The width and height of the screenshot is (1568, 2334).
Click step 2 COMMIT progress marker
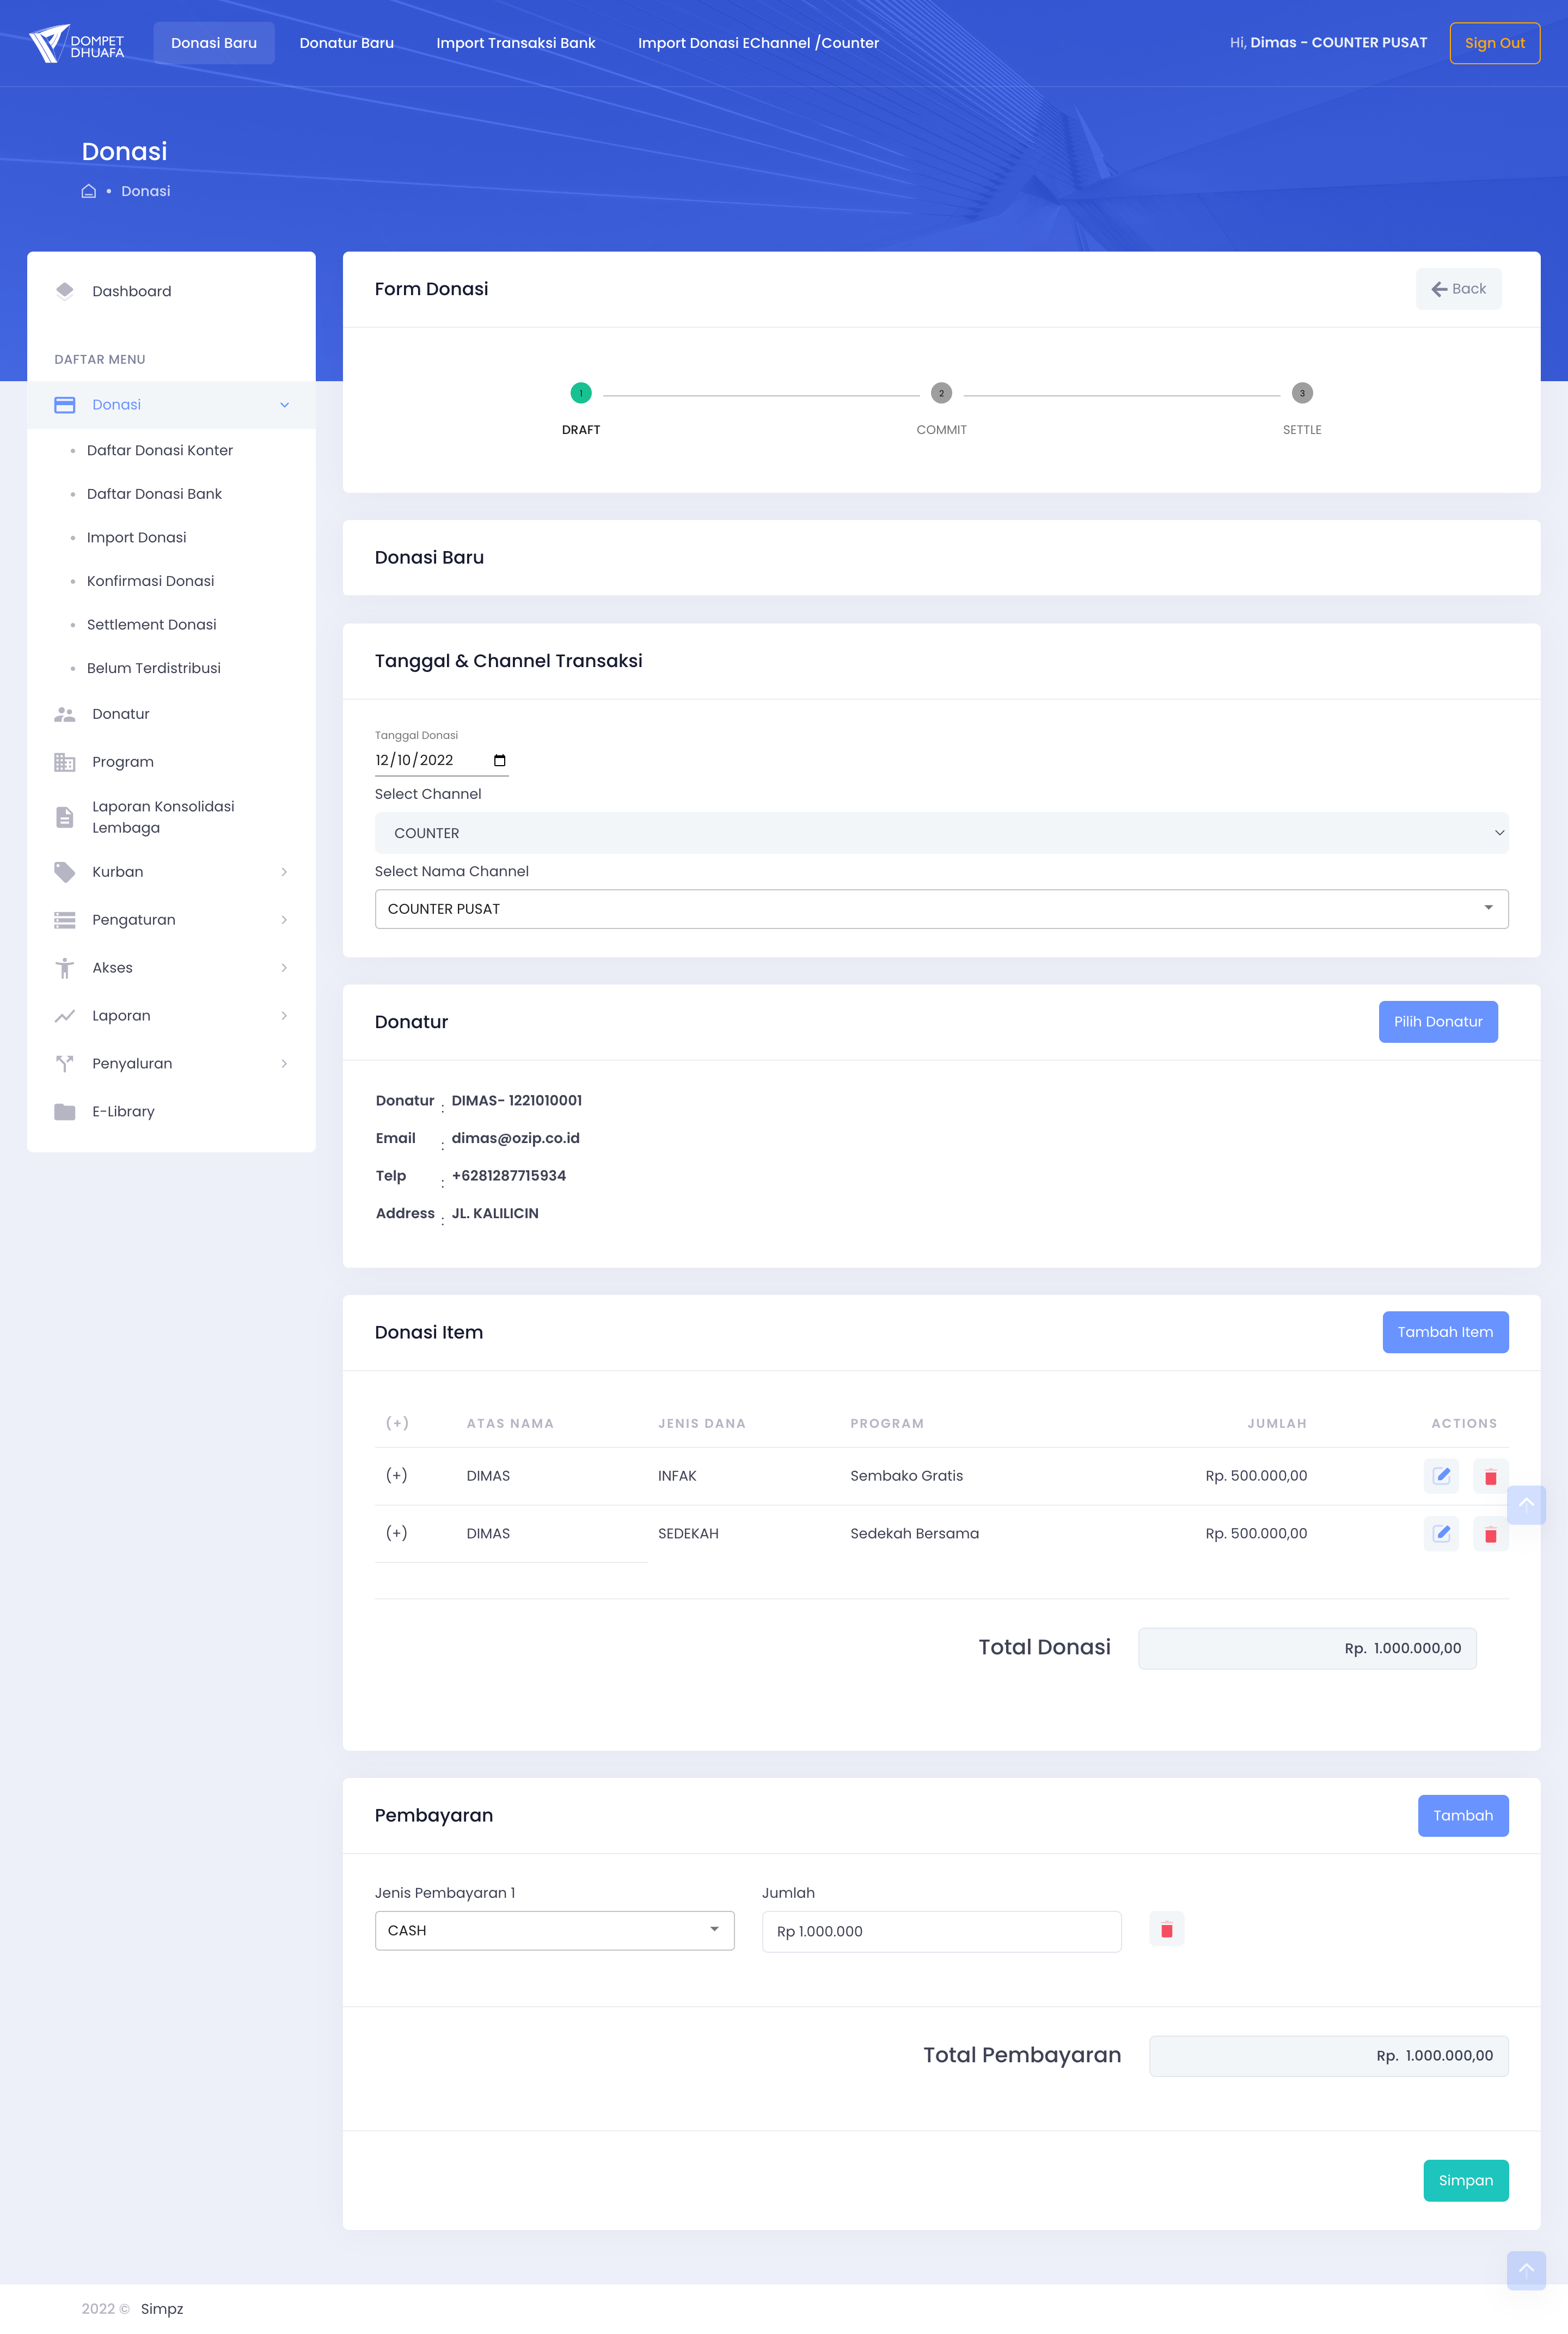941,393
